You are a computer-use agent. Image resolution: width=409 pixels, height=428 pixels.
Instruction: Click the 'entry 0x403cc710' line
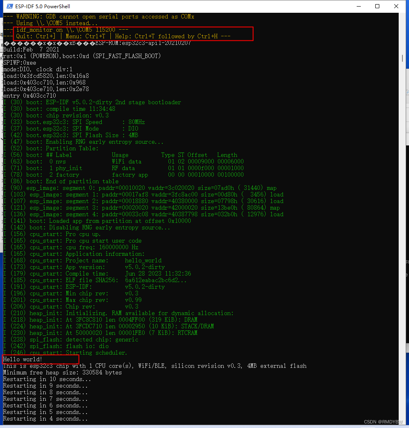(30, 96)
